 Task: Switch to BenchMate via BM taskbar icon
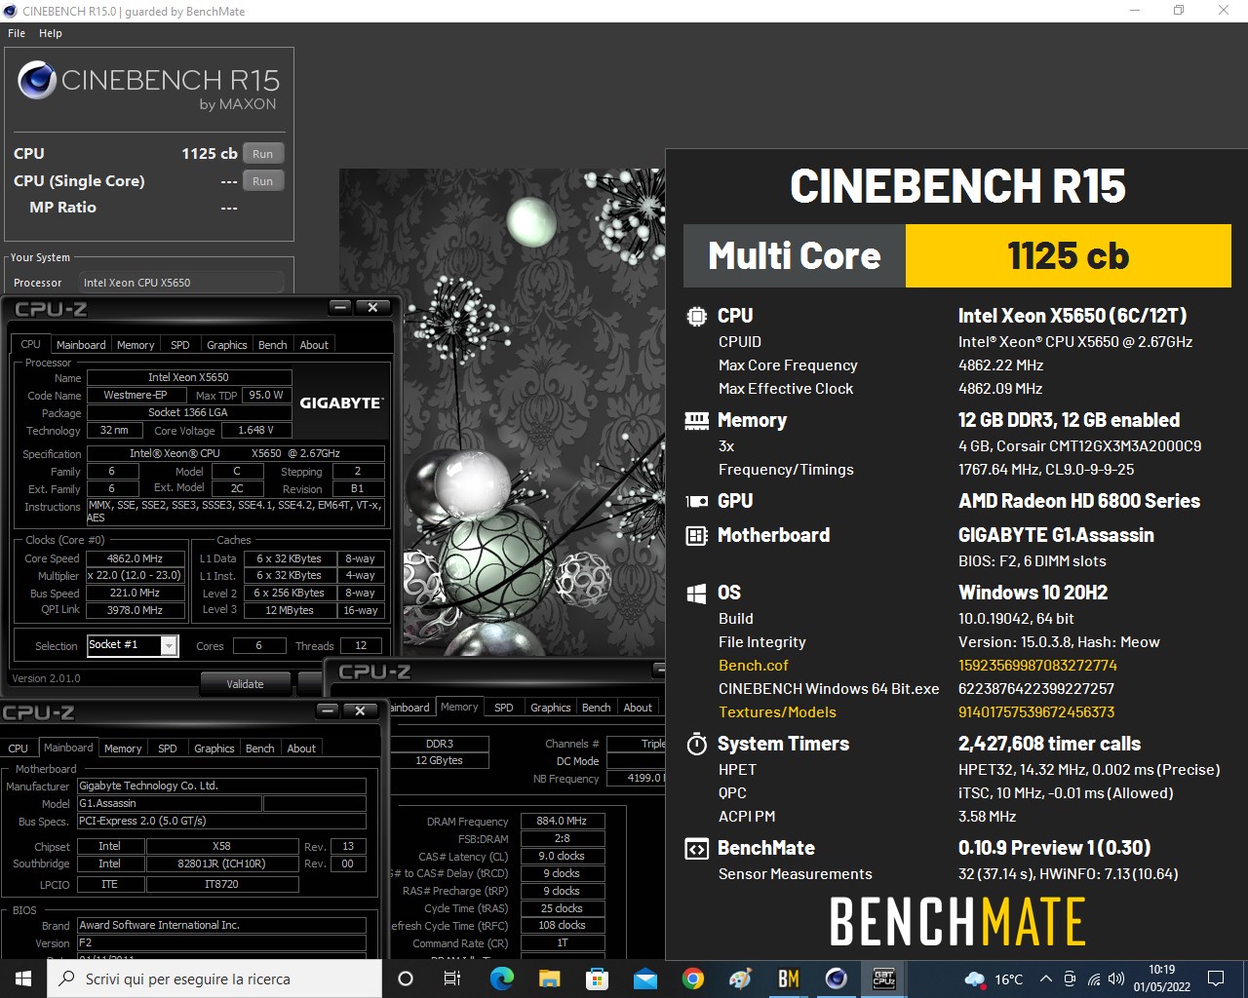[788, 979]
